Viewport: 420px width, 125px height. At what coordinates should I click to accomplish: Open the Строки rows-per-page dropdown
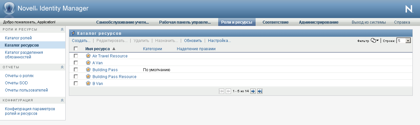coord(404,41)
